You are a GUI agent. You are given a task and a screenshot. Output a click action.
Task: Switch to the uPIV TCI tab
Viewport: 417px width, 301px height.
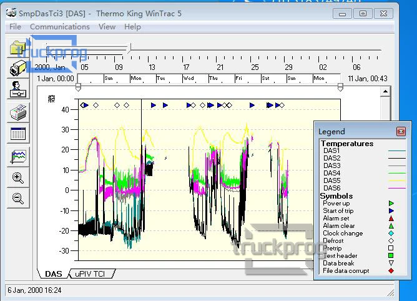[90, 274]
